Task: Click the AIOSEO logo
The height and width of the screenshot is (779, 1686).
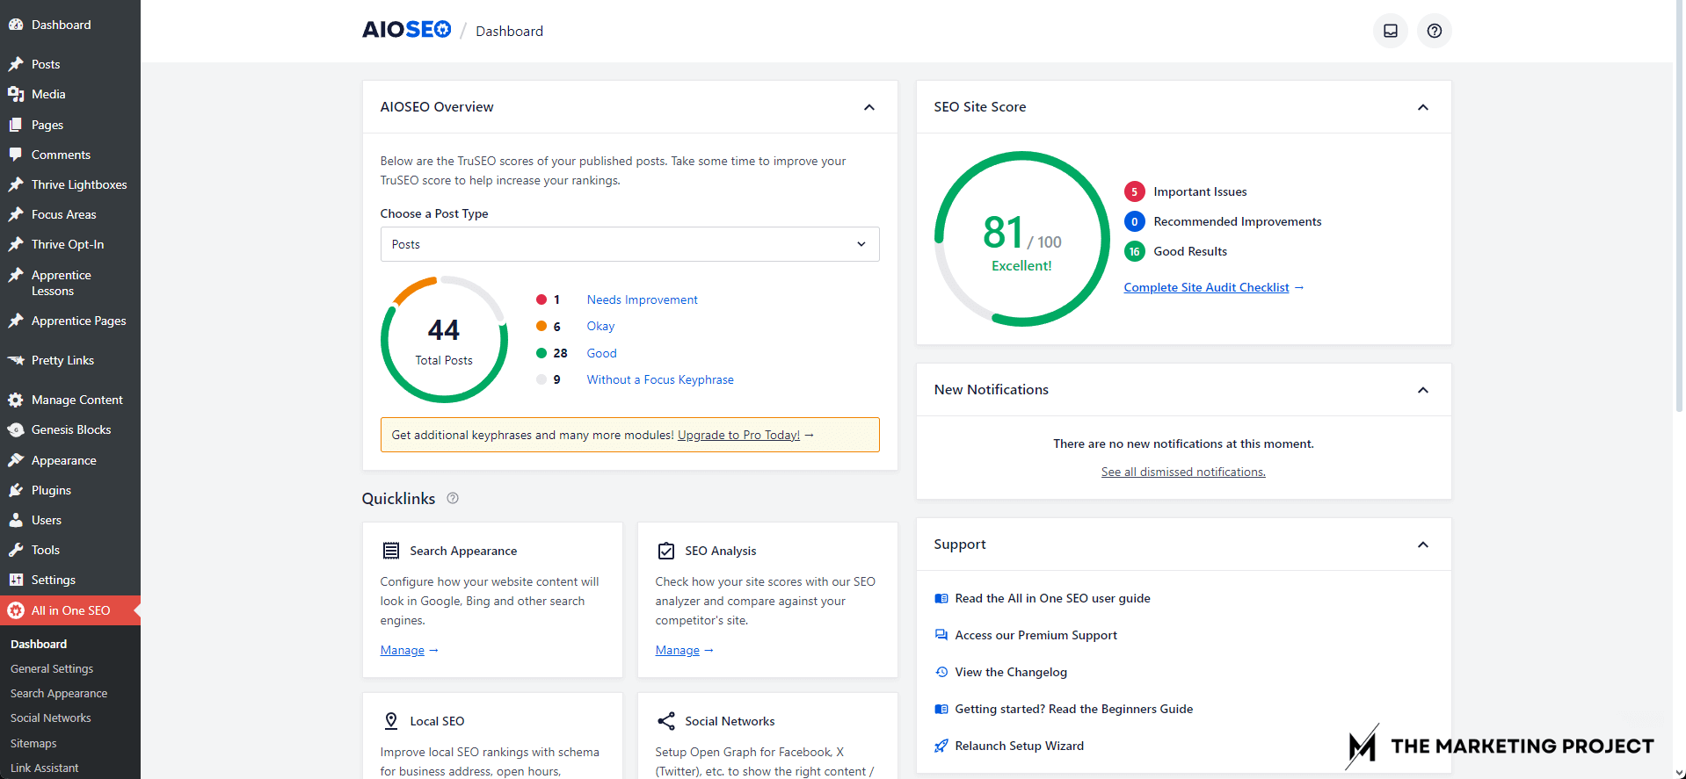Action: coord(406,30)
